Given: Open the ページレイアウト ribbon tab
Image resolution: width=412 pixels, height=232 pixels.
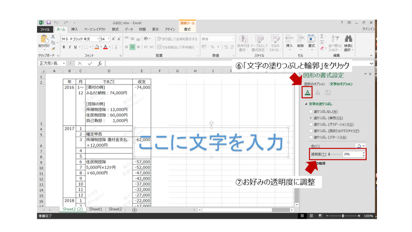Looking at the screenshot, I should 95,29.
